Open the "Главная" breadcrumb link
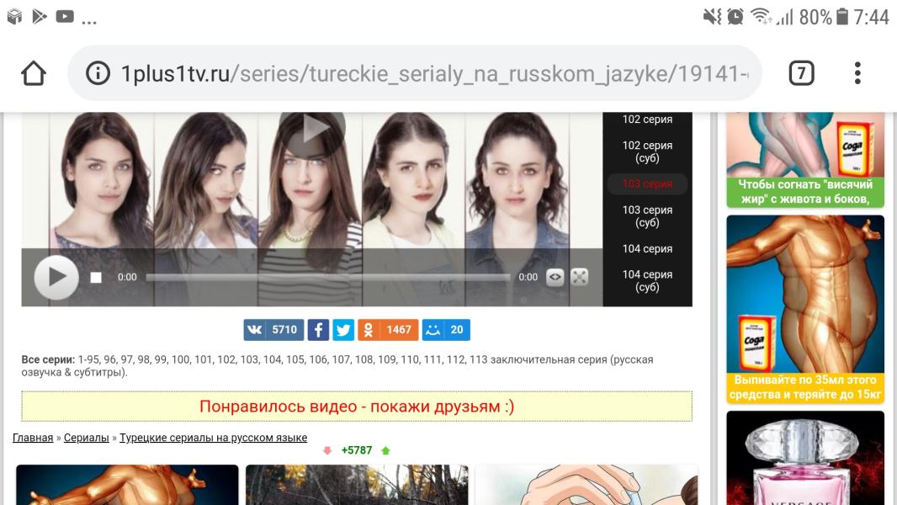 (33, 438)
